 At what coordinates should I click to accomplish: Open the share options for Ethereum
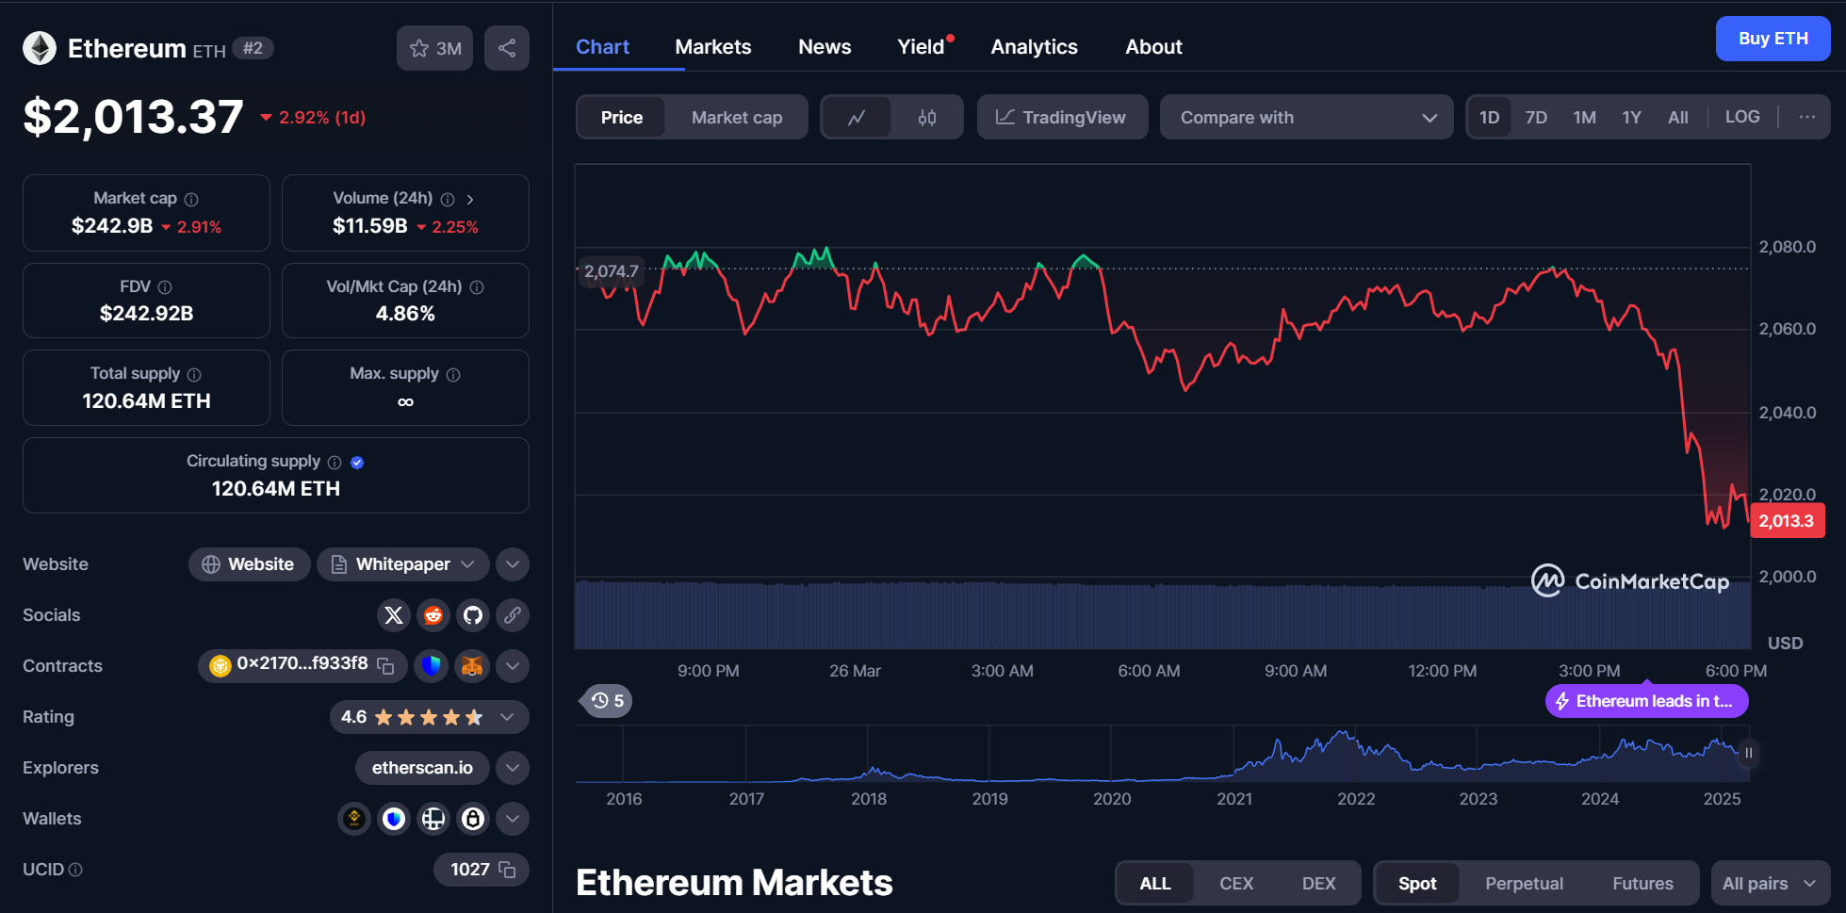506,48
